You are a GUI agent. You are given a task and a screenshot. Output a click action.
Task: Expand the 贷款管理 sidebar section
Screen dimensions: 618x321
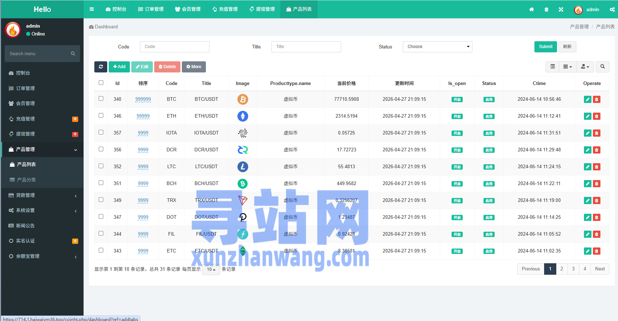[42, 195]
